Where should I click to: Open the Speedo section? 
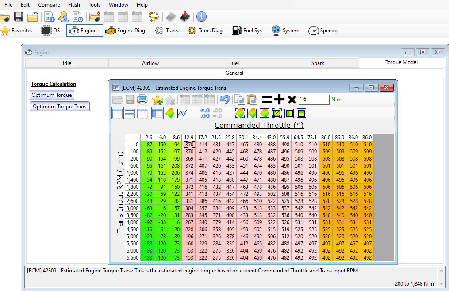click(323, 31)
